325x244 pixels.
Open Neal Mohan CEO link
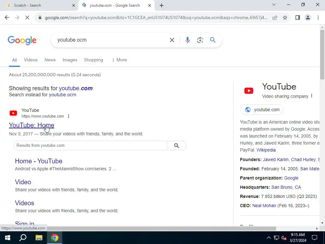pyautogui.click(x=264, y=206)
